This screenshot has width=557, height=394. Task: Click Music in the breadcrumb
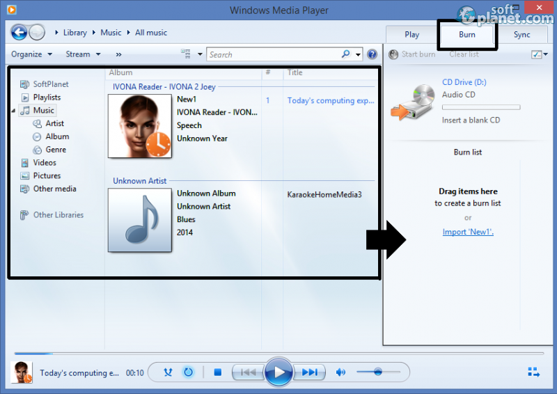(111, 33)
